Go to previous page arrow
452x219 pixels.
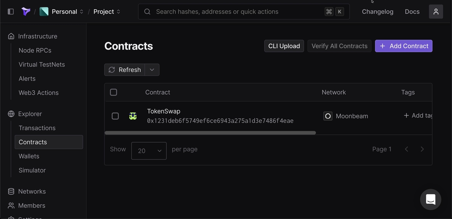pos(407,149)
